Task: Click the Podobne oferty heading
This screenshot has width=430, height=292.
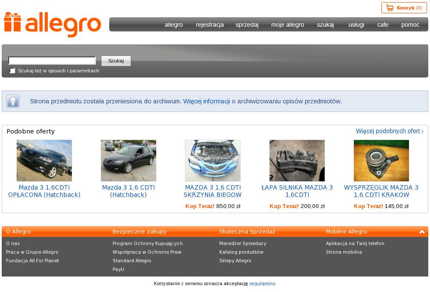Action: click(31, 131)
